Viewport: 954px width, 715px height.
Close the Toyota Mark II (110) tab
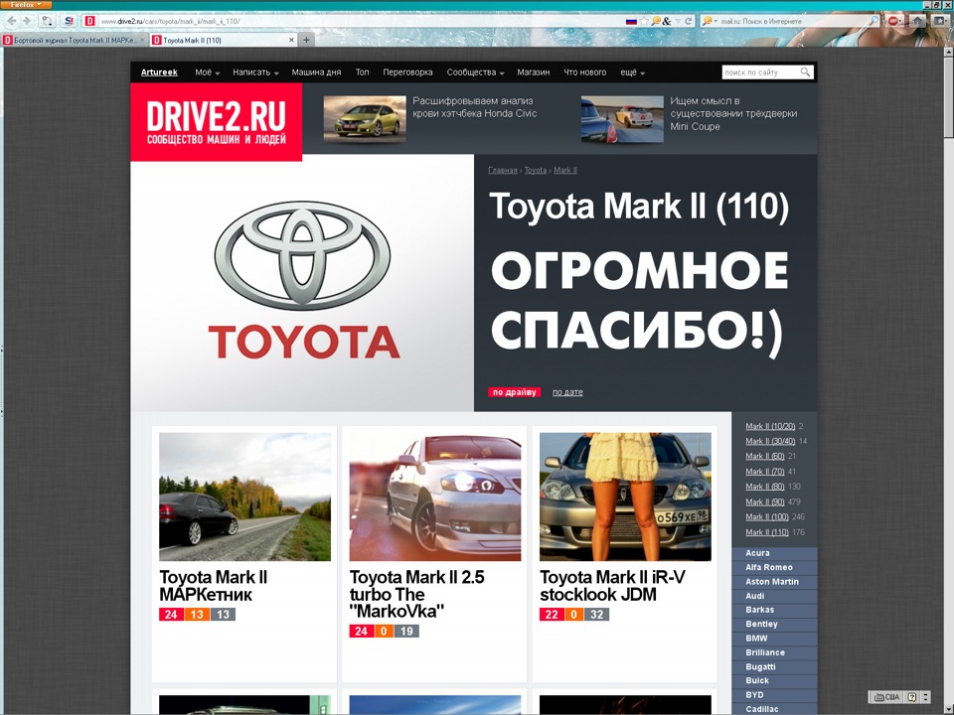(x=291, y=40)
